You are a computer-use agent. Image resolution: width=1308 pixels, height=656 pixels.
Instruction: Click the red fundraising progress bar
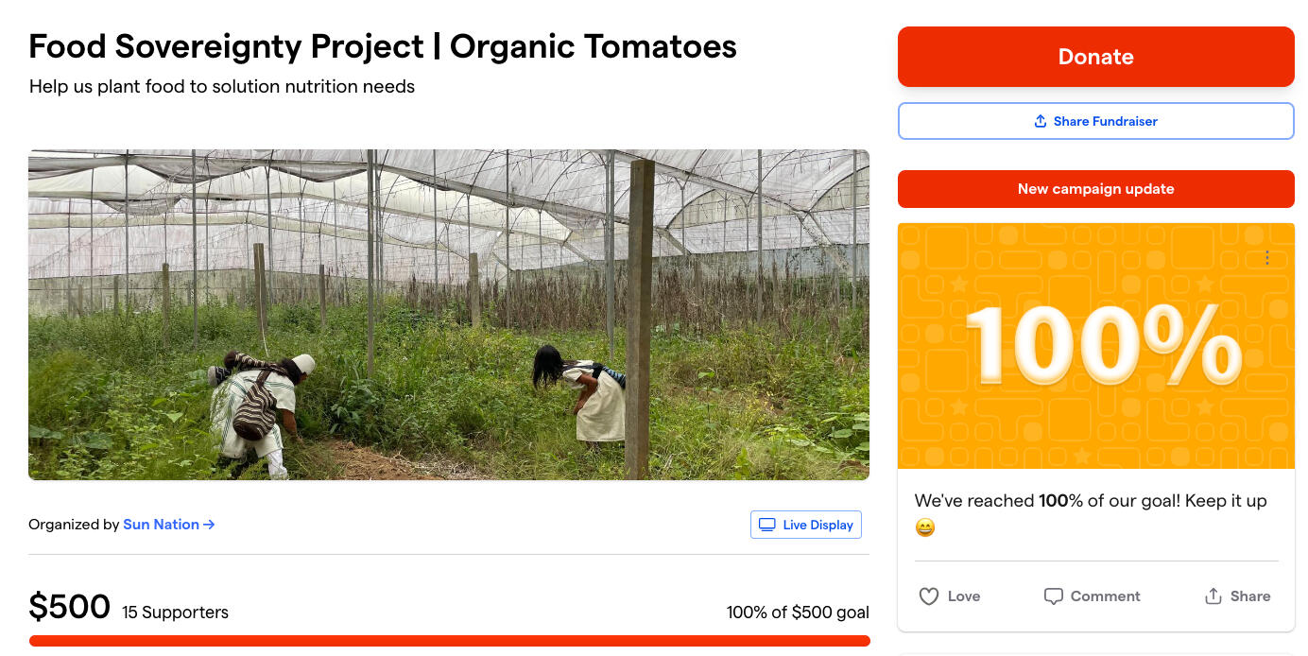449,641
